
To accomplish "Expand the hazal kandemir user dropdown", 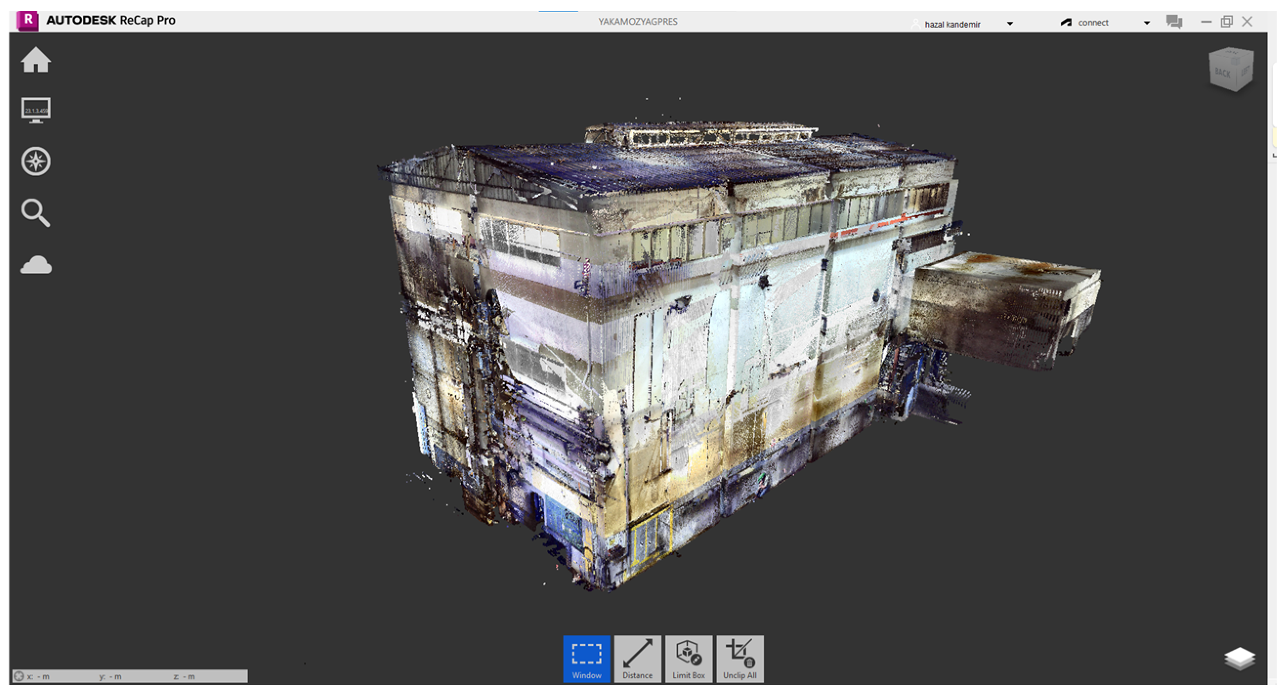I will coord(1010,23).
